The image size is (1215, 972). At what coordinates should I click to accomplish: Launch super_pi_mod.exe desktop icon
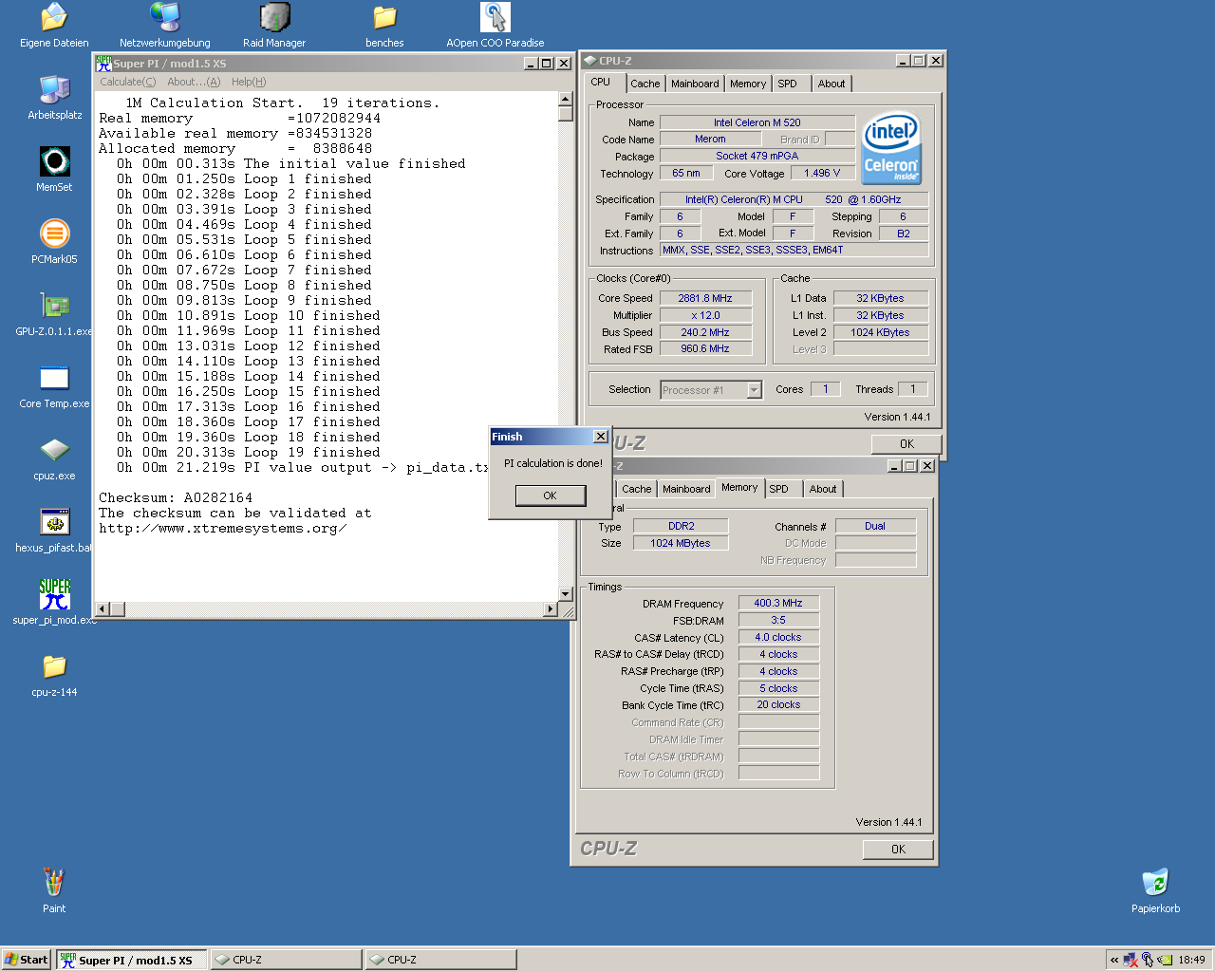tap(54, 603)
